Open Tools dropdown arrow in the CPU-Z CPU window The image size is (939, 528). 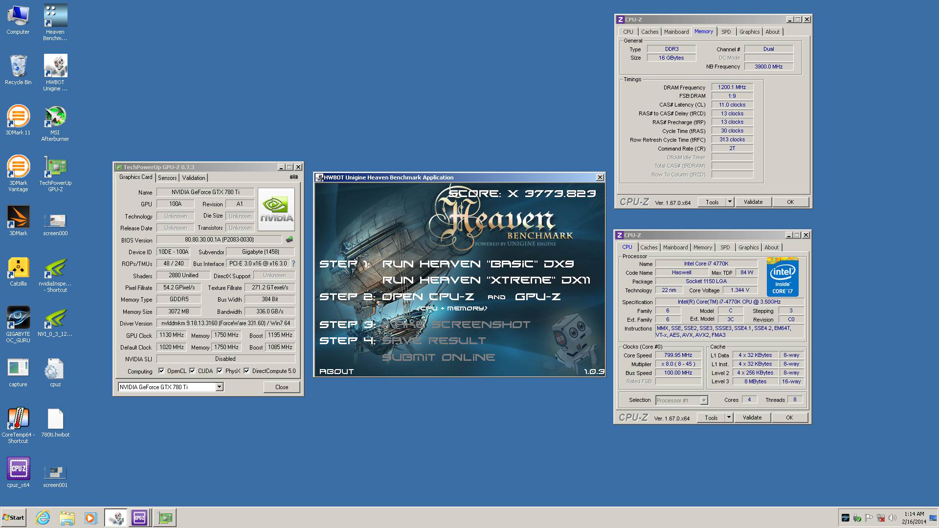coord(729,418)
